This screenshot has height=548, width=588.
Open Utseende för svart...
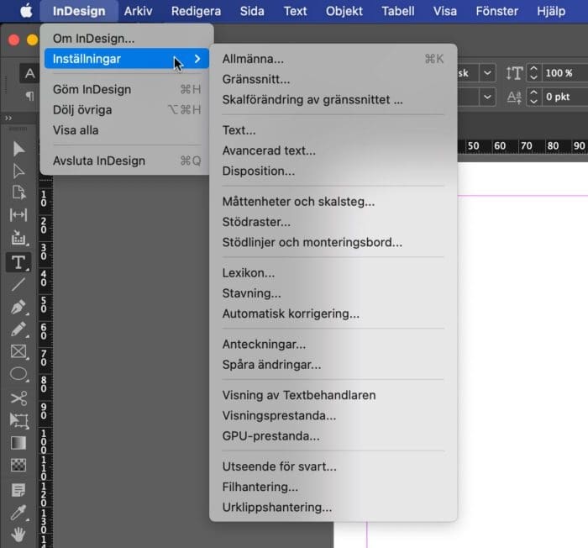(x=333, y=466)
